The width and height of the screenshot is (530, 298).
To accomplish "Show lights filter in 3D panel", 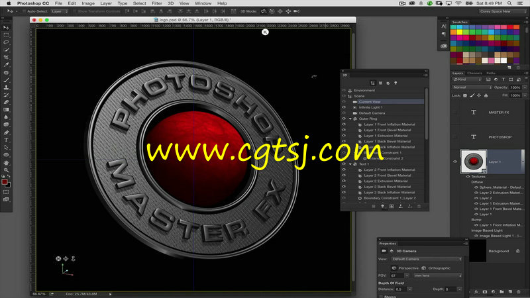I will (x=396, y=83).
